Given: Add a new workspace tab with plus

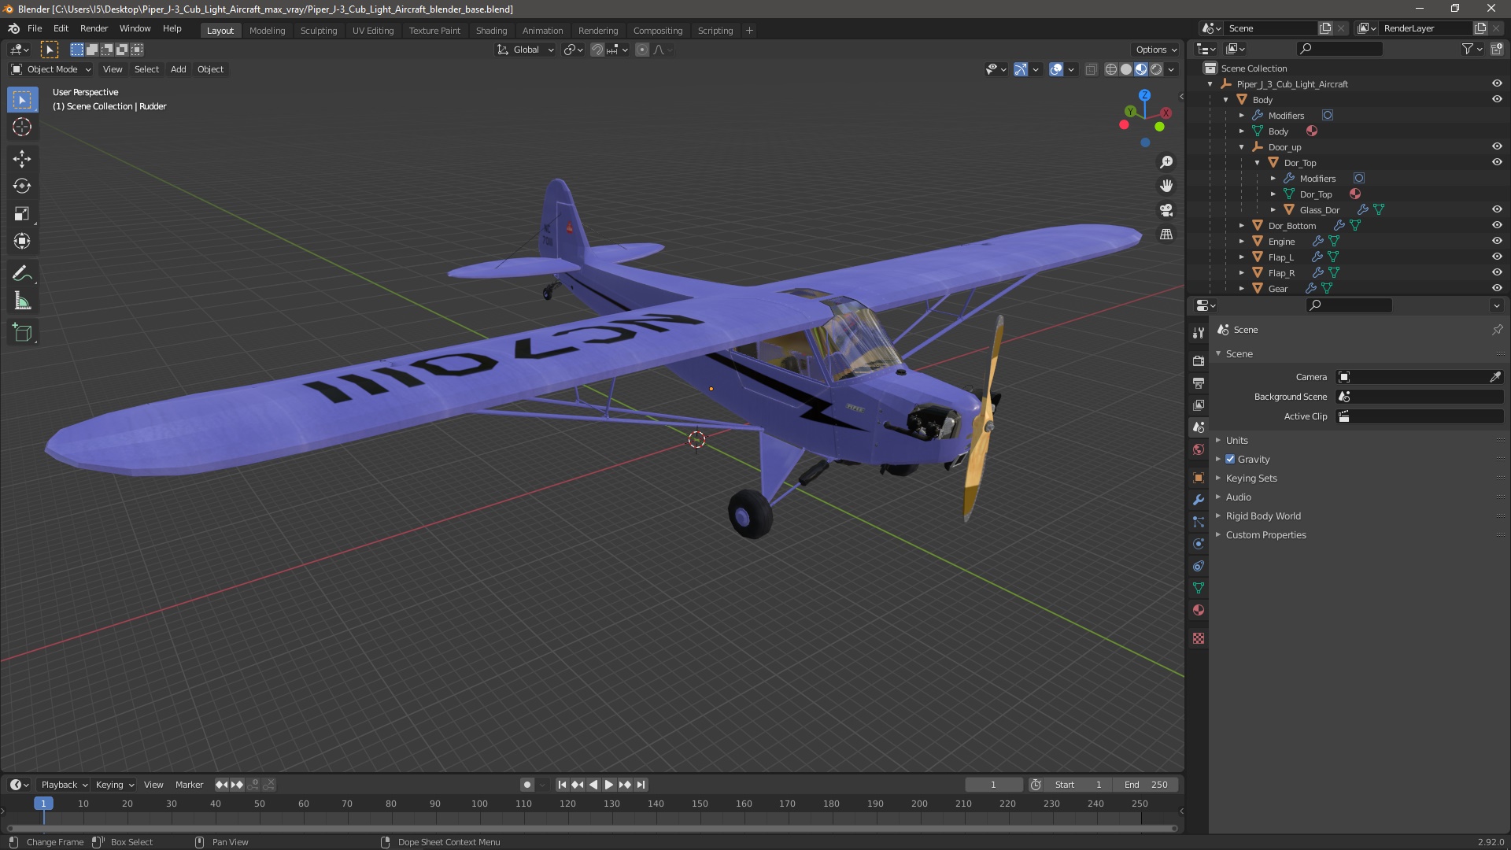Looking at the screenshot, I should point(749,31).
